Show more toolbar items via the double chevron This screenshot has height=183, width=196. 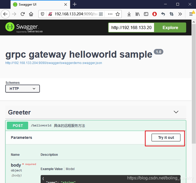click(x=180, y=14)
